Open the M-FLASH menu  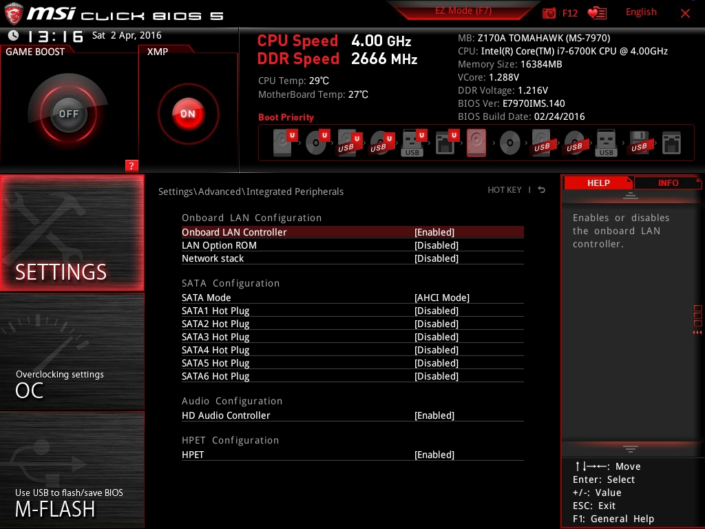72,470
